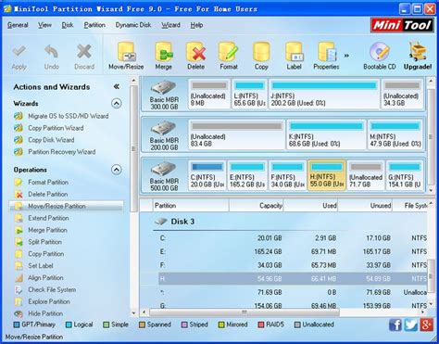Choose Move/Resize Partition operation

coord(66,206)
